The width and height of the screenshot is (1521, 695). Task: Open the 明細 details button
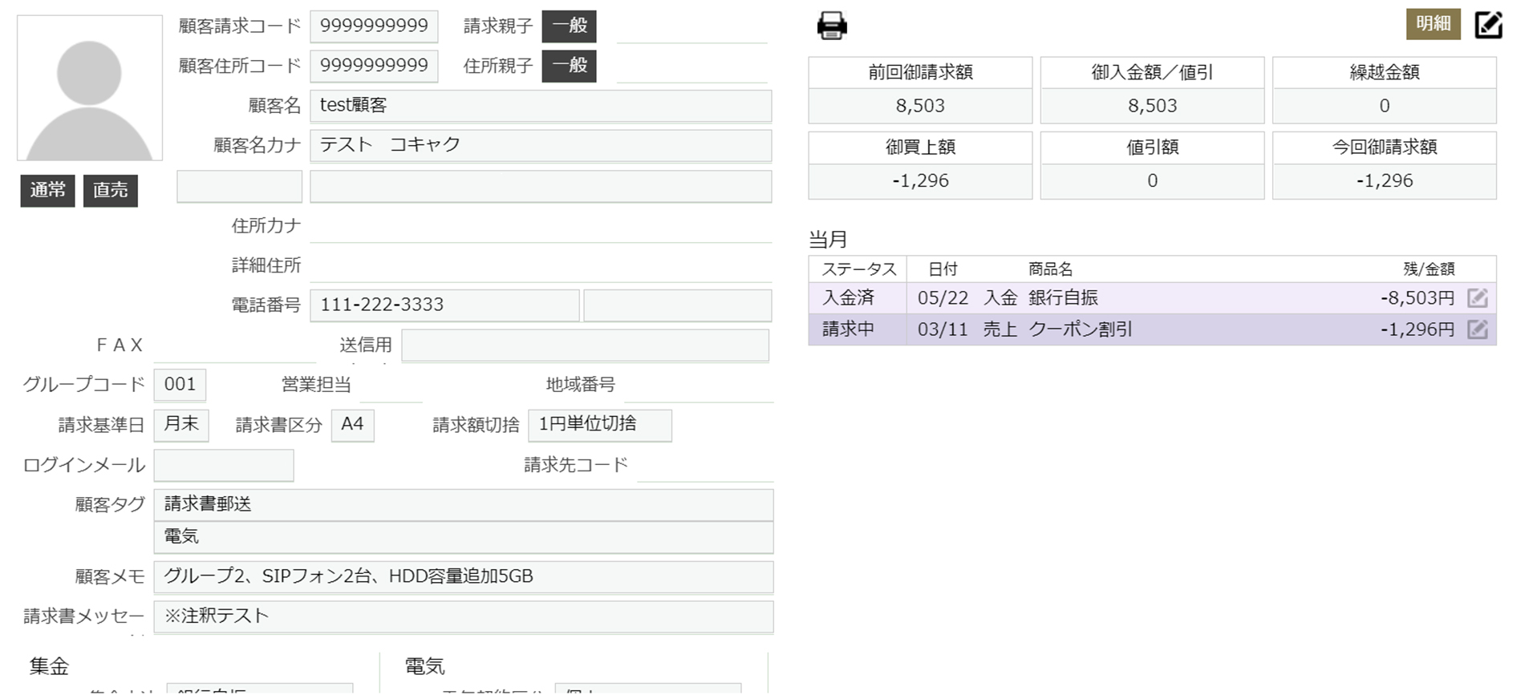coord(1433,24)
